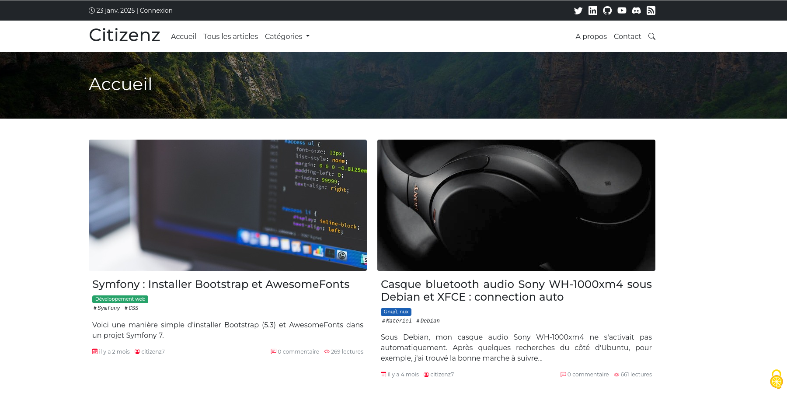This screenshot has height=393, width=787.
Task: Expand the Catégories dropdown menu
Action: tap(287, 36)
